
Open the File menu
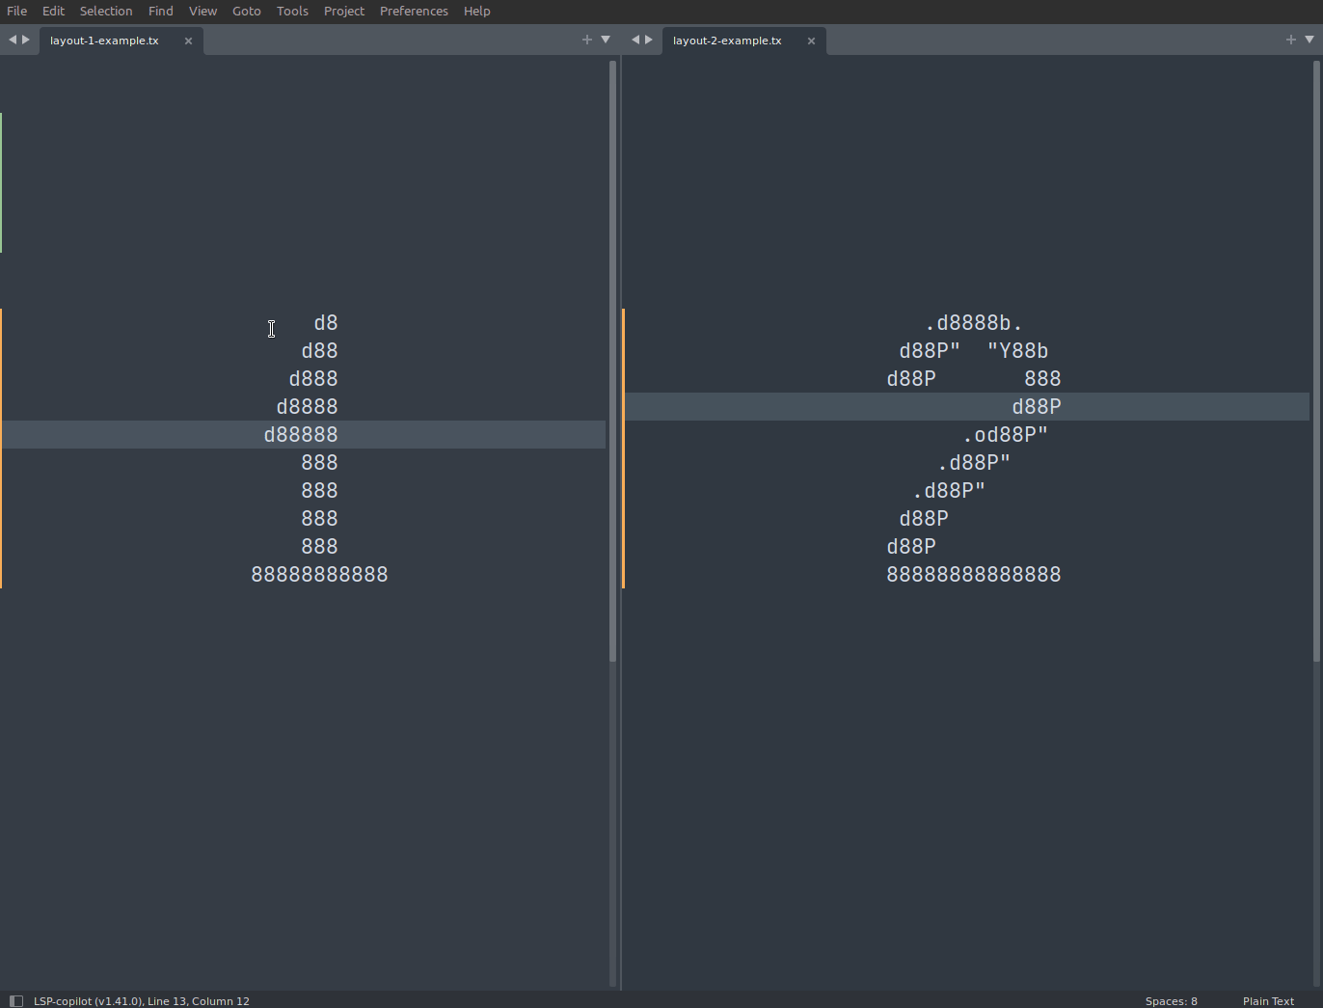[x=16, y=11]
